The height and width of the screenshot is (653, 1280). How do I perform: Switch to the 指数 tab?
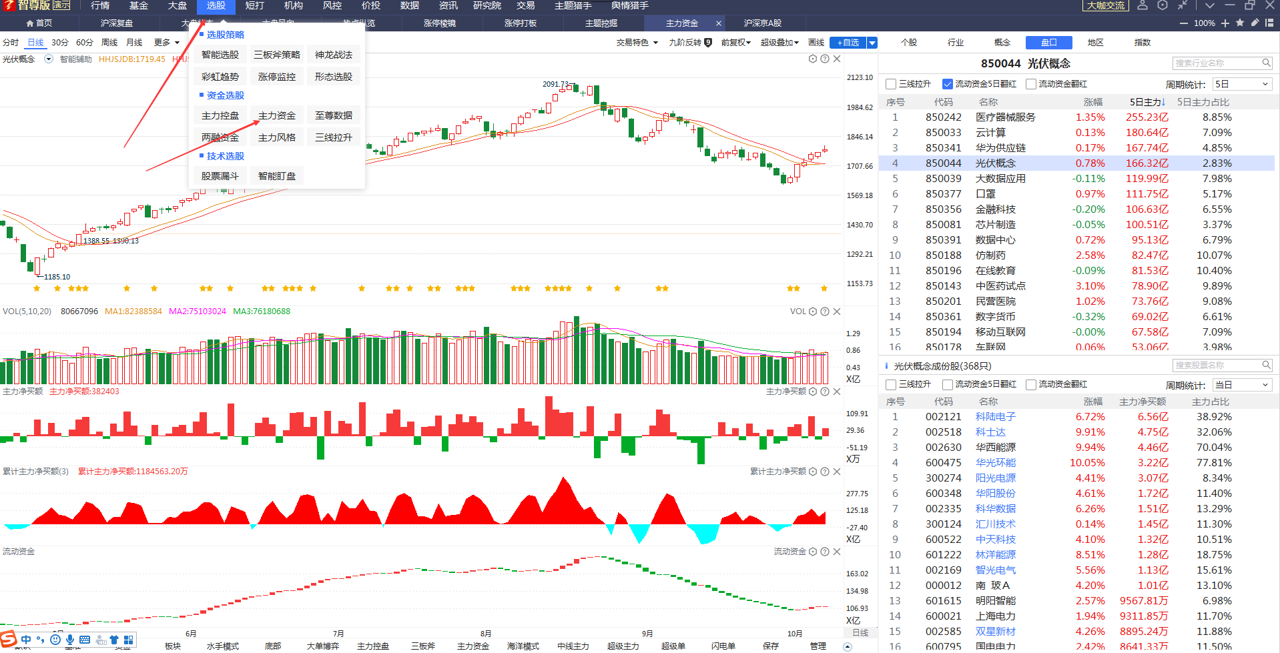pyautogui.click(x=1143, y=43)
